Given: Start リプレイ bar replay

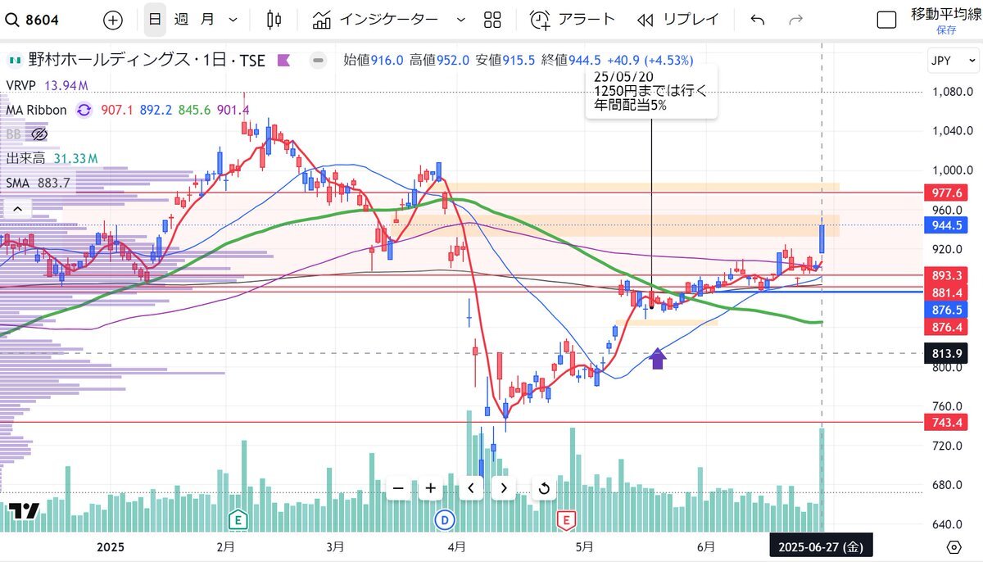Looking at the screenshot, I should coord(677,19).
